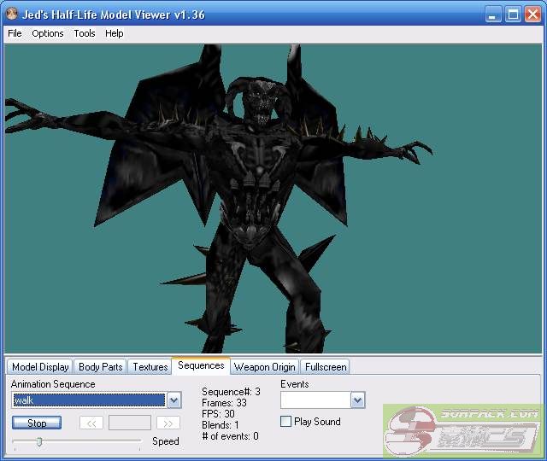This screenshot has height=461, width=547.
Task: Expand the Animation Sequence dropdown arrow
Action: pos(174,400)
